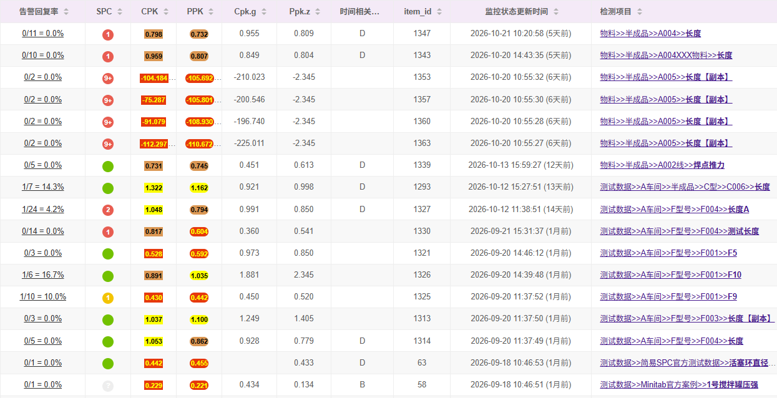This screenshot has height=398, width=777.
Task: Click the red CPK value 0.229
Action: pos(154,386)
